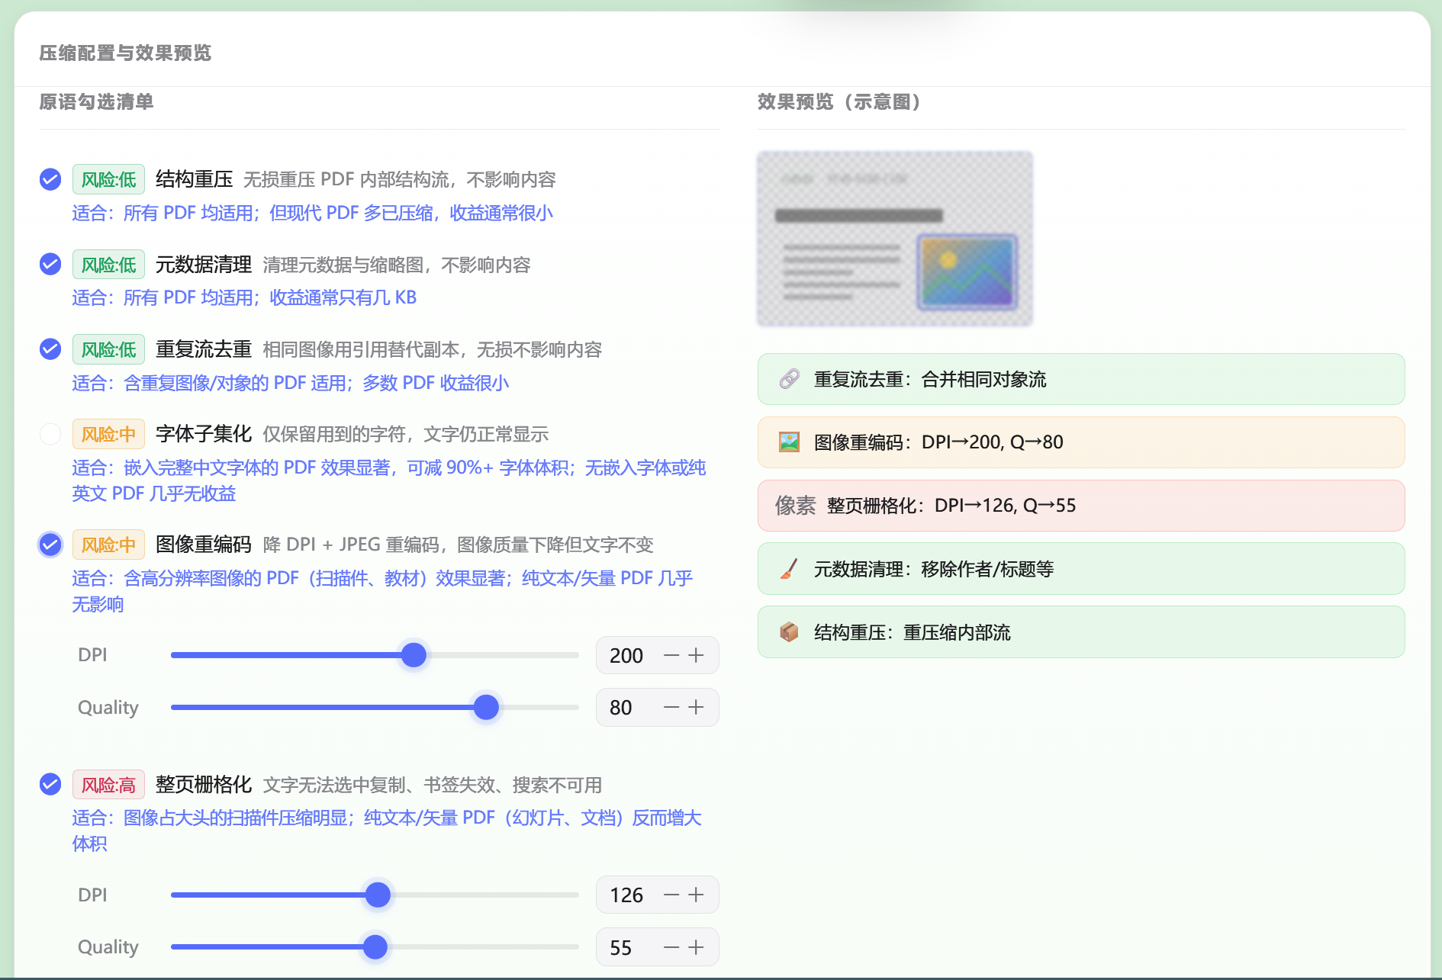Toggle the 重复流去重 checkbox

point(50,349)
